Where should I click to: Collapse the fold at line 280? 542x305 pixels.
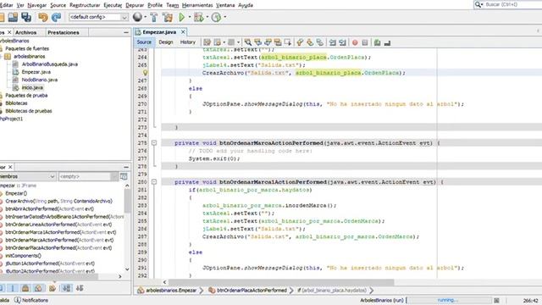pos(154,182)
